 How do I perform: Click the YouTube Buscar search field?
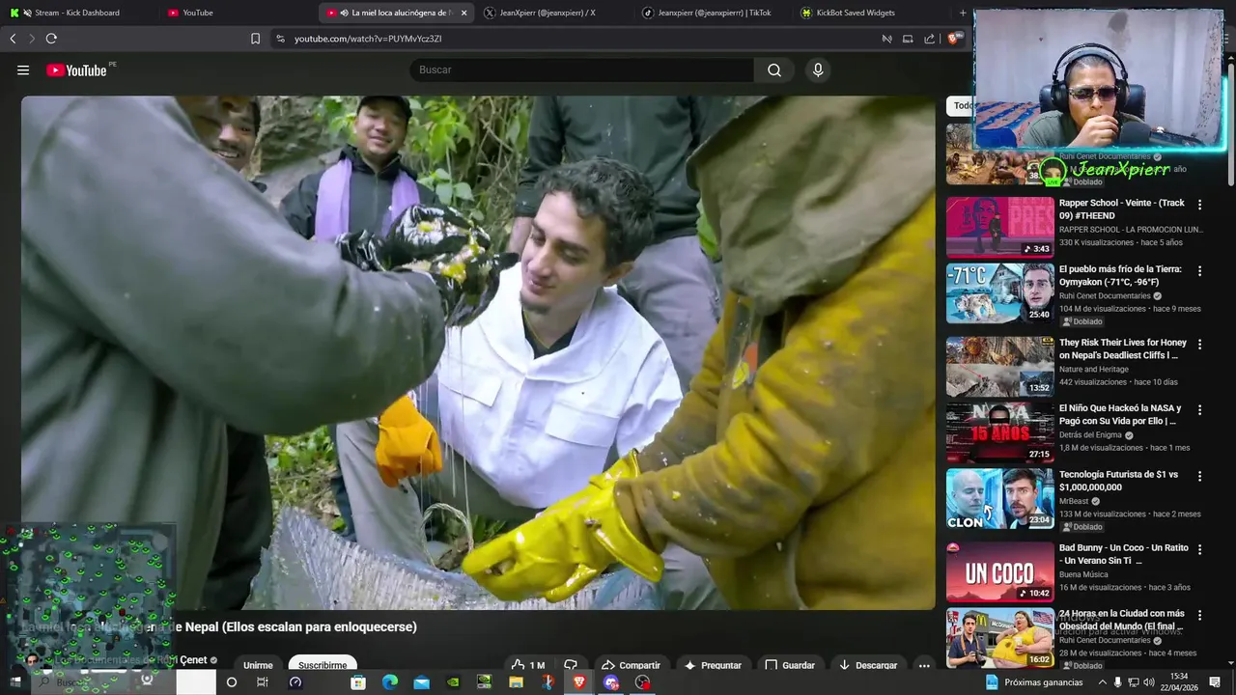point(582,69)
